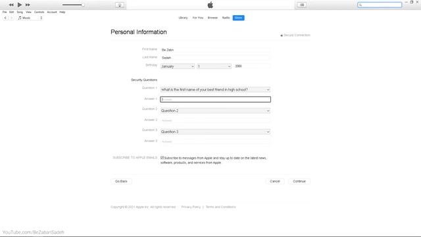Uncheck Subscribe to Apple emails checkbox

click(162, 158)
